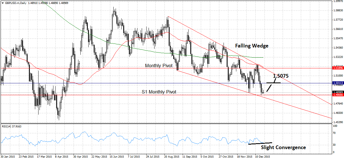
Task: Click the Falling Wedge annotation label
Action: tap(251, 46)
